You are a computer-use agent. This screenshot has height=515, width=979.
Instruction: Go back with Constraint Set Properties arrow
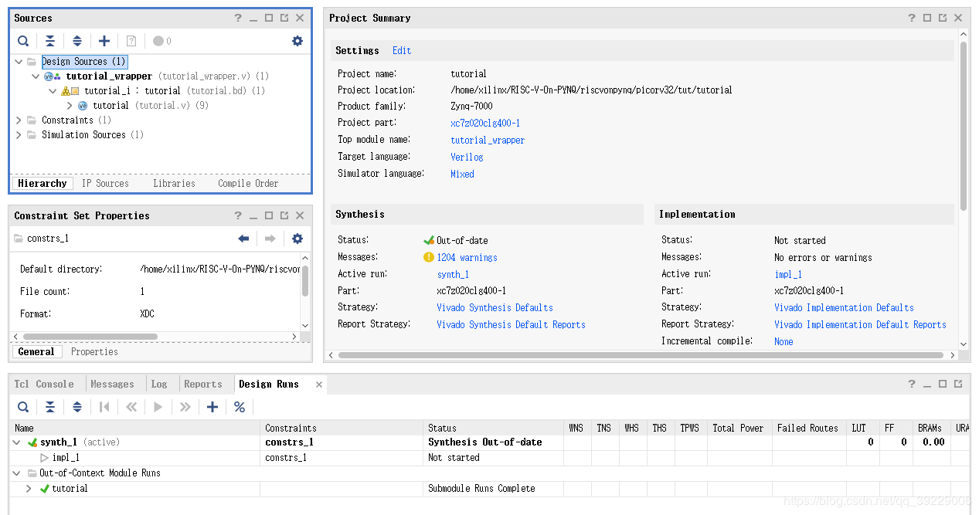coord(244,239)
